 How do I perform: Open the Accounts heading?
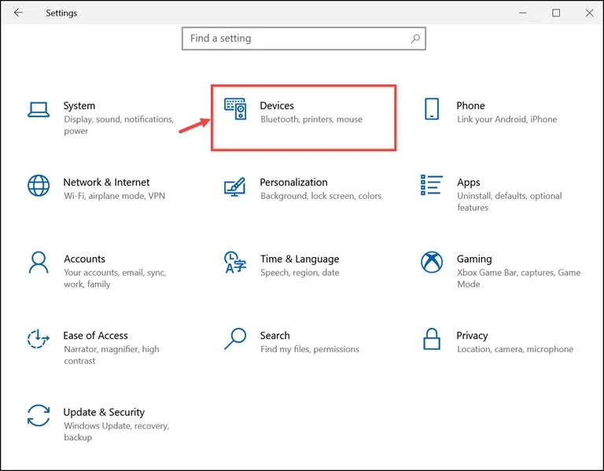pyautogui.click(x=84, y=259)
